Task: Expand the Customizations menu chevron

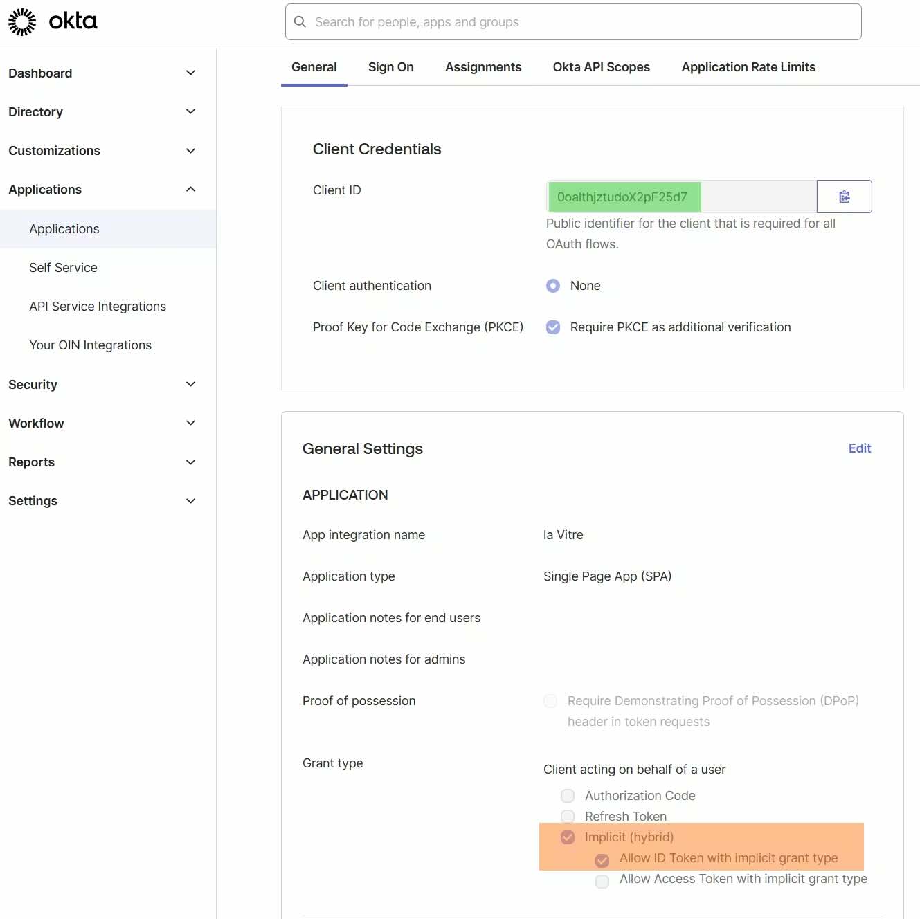Action: (191, 150)
